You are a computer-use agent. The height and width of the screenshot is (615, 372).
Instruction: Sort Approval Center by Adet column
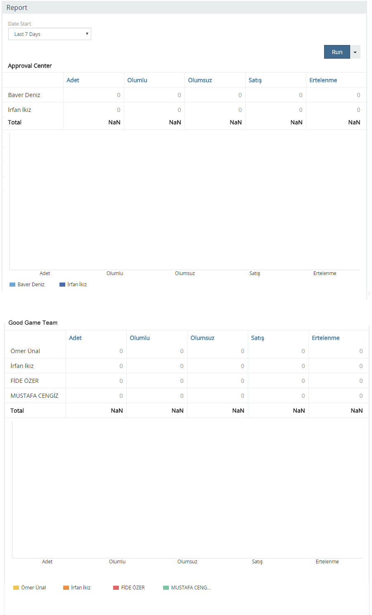73,80
